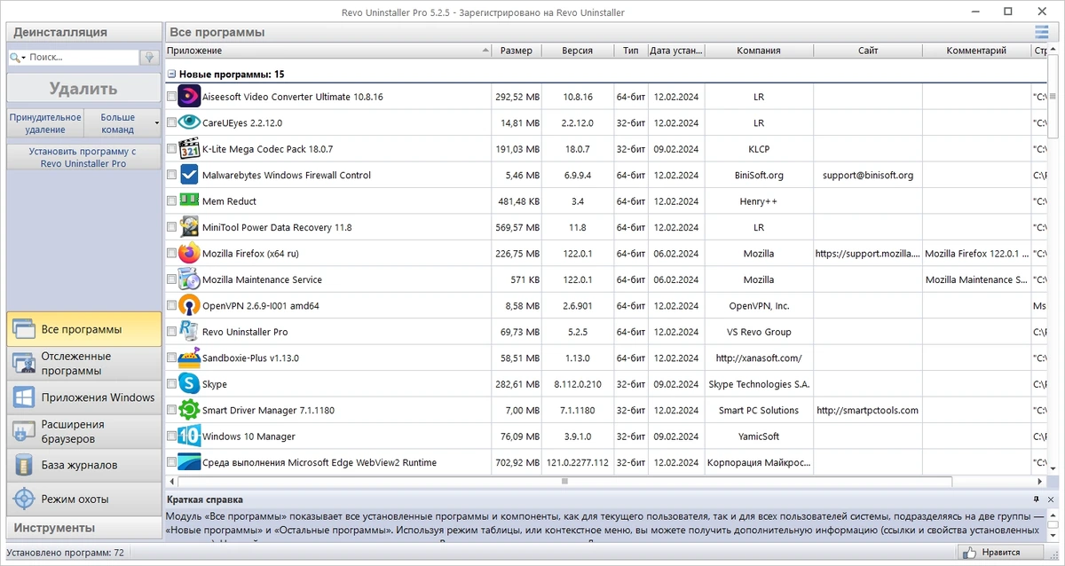Click the Aiseesoft Video Converter Ultimate icon

[x=190, y=96]
